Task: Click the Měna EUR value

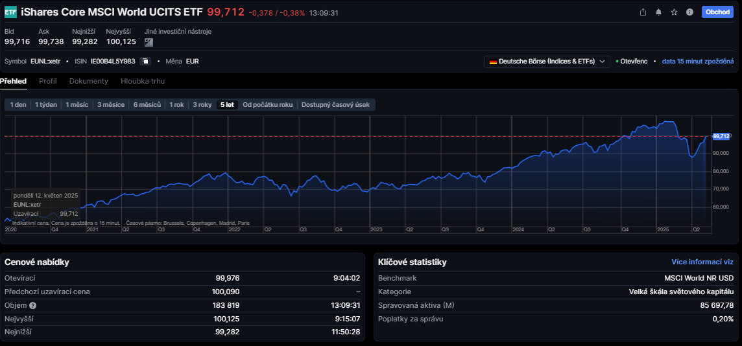Action: coord(192,62)
